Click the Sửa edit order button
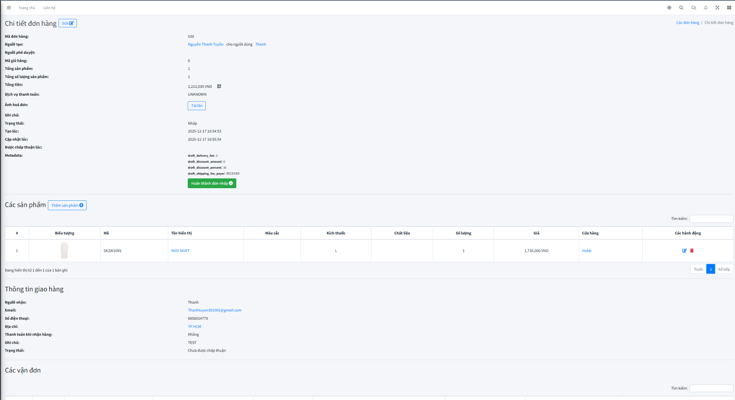Image resolution: width=735 pixels, height=400 pixels. pos(67,23)
